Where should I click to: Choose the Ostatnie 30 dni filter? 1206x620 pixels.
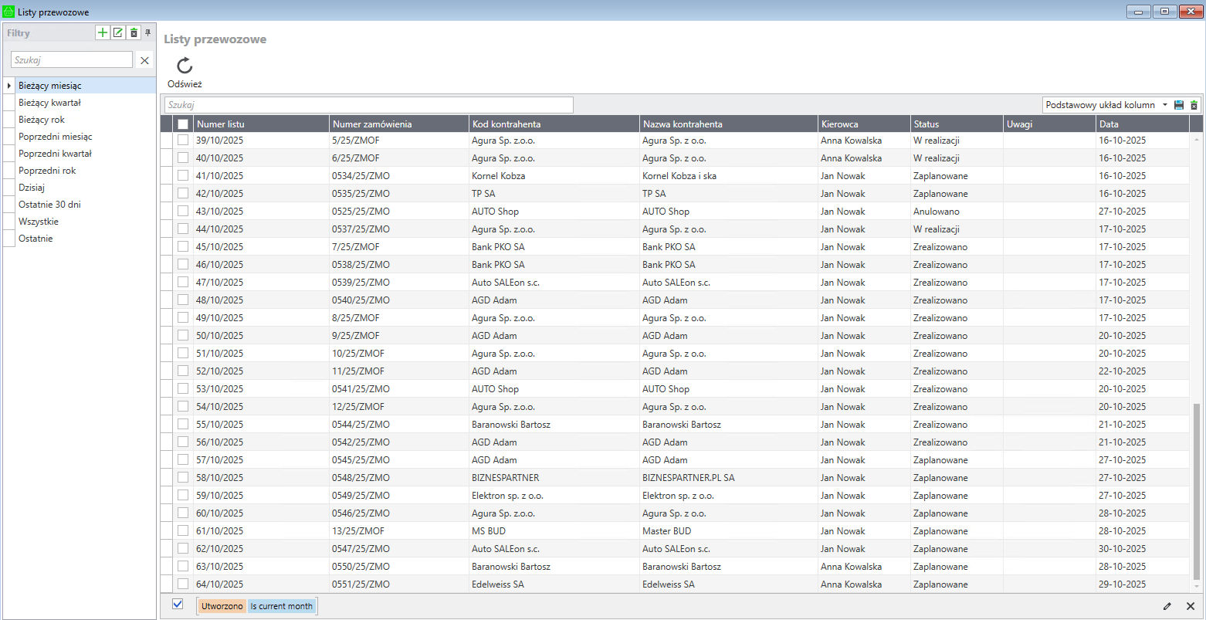49,205
